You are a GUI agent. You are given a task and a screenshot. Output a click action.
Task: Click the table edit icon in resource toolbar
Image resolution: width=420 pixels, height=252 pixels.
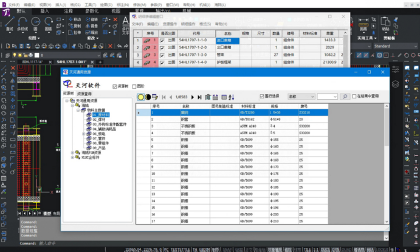[155, 97]
